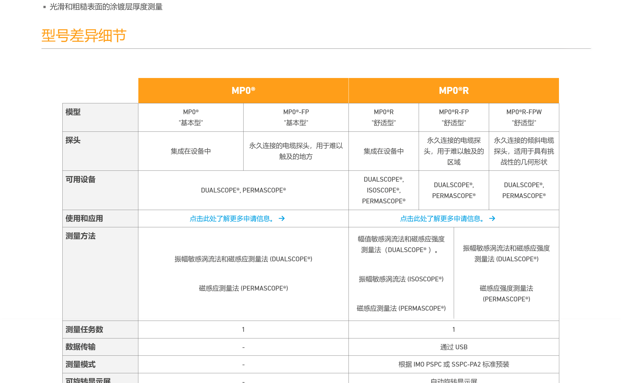Click the arrow icon after MP0 application link
628x383 pixels.
click(282, 219)
